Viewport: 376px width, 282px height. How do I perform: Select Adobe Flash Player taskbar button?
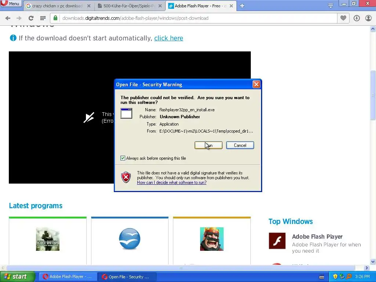(x=68, y=277)
